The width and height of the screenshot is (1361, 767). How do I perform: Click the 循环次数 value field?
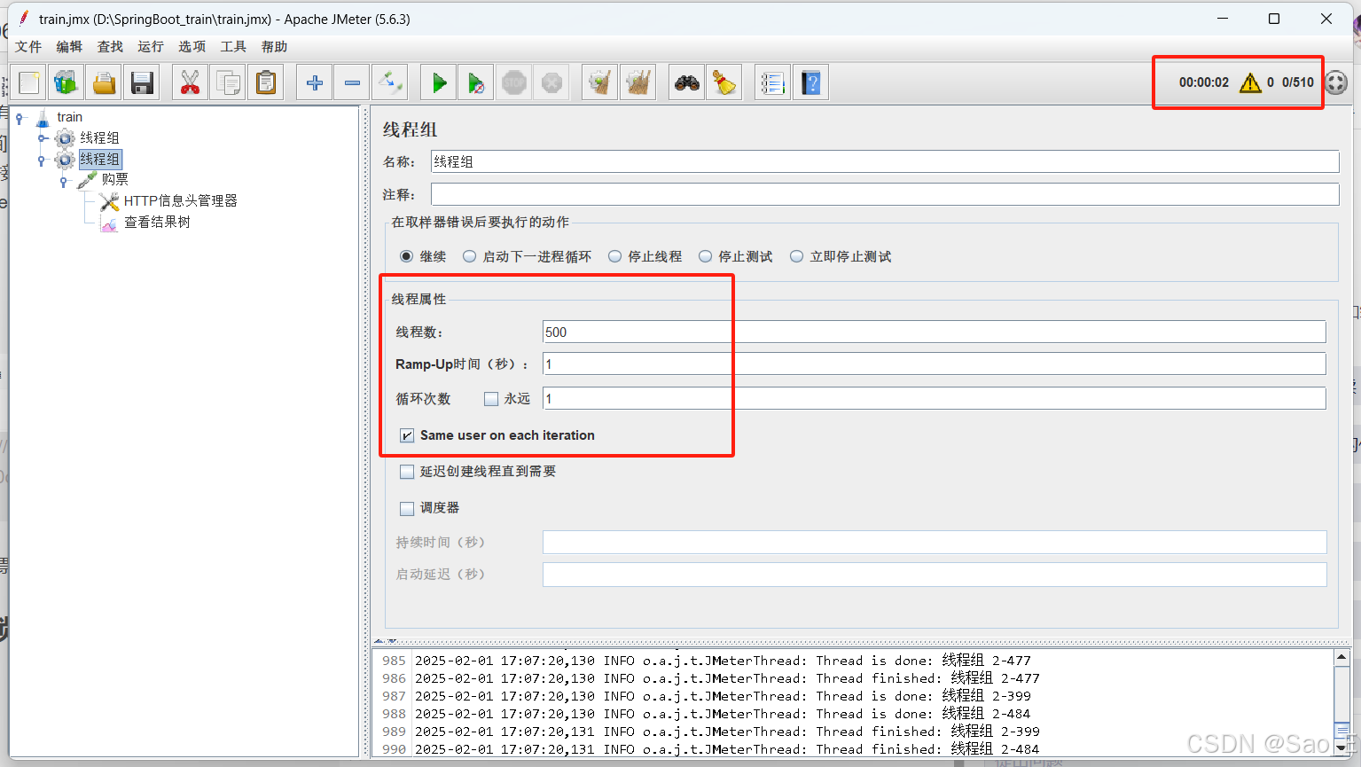(935, 398)
